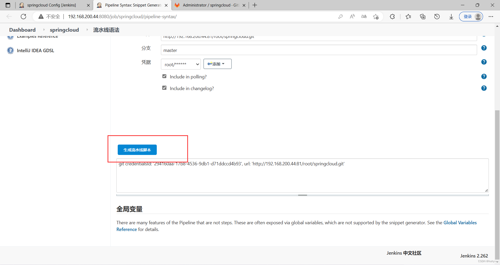Open IntelliJ IDEA GDSL sidebar link
This screenshot has height=265, width=500.
(x=35, y=51)
